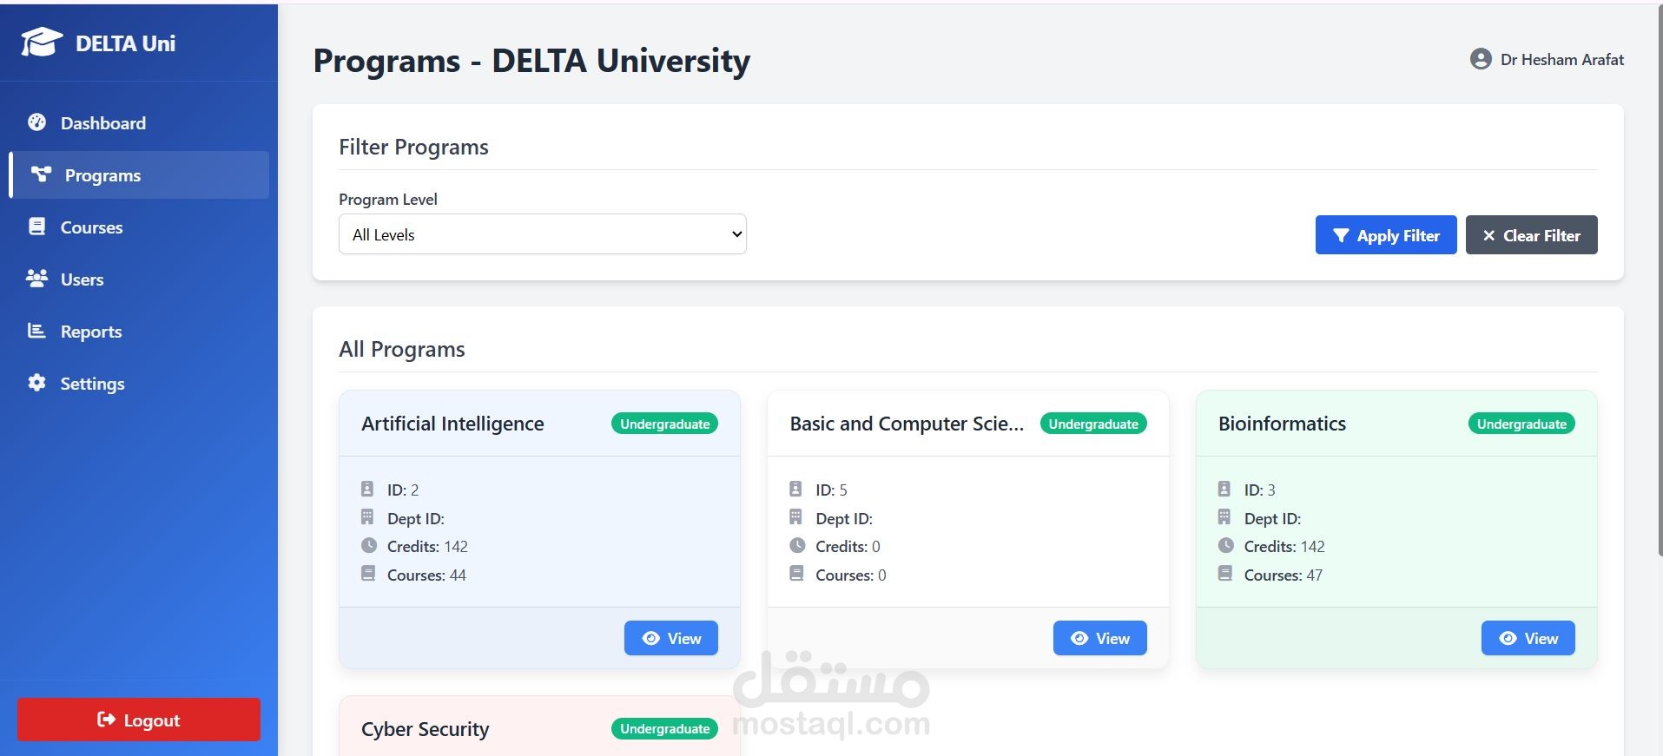Click the user avatar icon in header

click(1481, 59)
